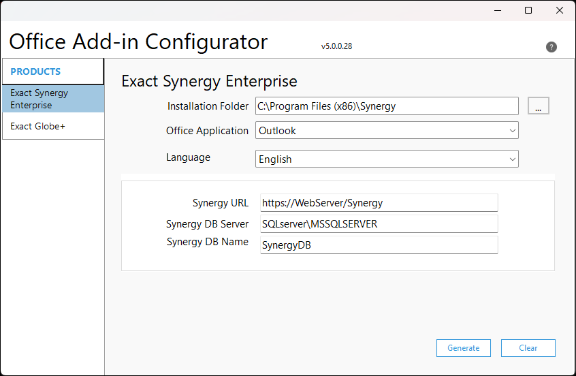Edit the Synergy DB Name textbox

(379, 245)
